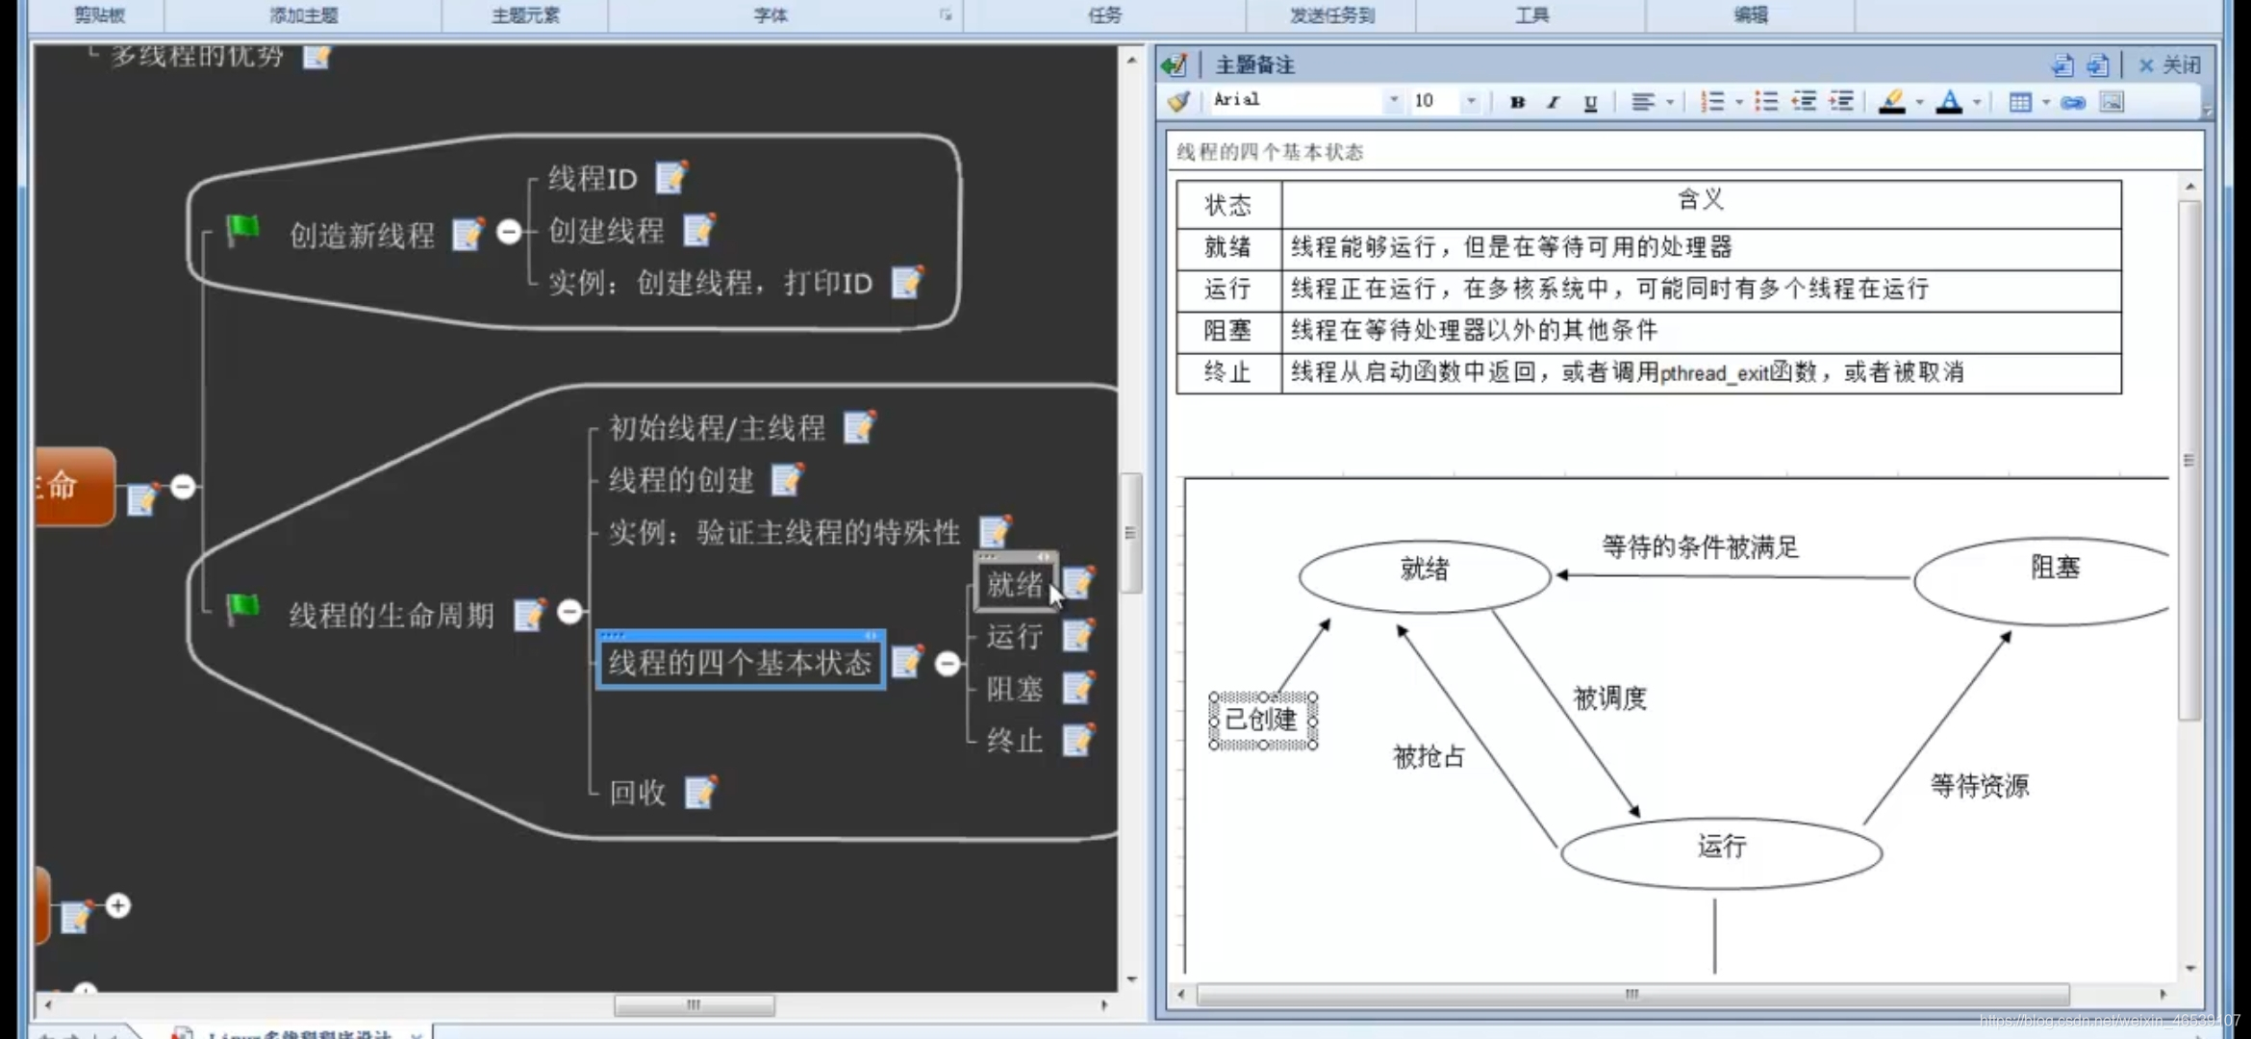This screenshot has height=1039, width=2251.
Task: Decrease indent in notes toolbar
Action: point(1805,101)
